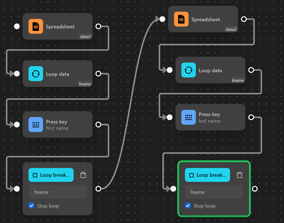
Task: Focus the lname loop ID input field
Action: coord(214,192)
